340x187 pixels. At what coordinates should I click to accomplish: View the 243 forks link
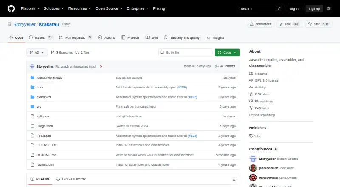click(x=259, y=108)
